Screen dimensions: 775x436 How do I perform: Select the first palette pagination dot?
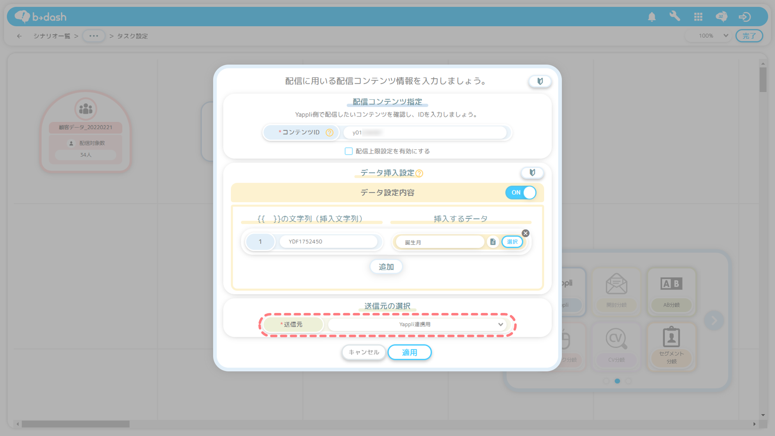click(606, 381)
